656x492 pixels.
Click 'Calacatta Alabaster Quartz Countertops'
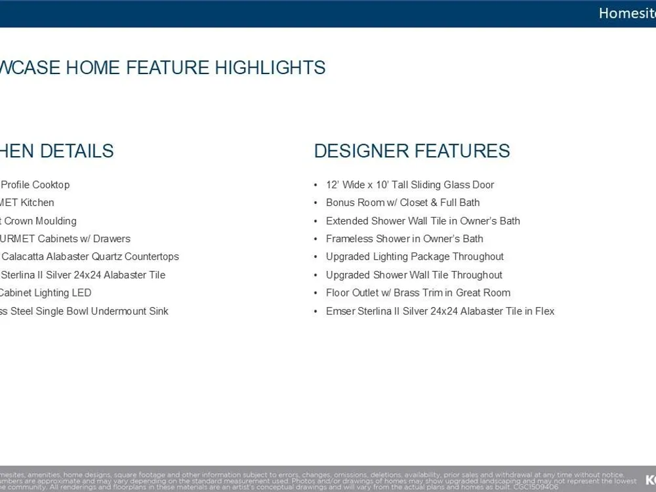point(89,257)
